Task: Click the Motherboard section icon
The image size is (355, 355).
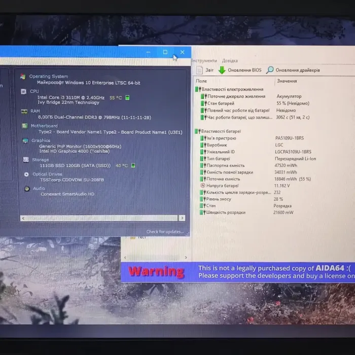Action: 24,126
